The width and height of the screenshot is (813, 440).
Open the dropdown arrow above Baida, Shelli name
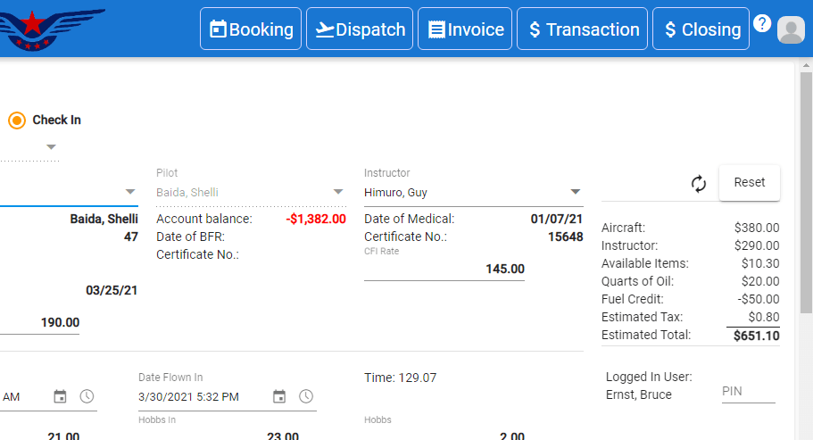(130, 192)
